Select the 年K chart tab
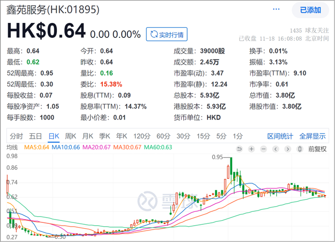Image resolution: width=335 pixels, height=242 pixels. coord(122,136)
